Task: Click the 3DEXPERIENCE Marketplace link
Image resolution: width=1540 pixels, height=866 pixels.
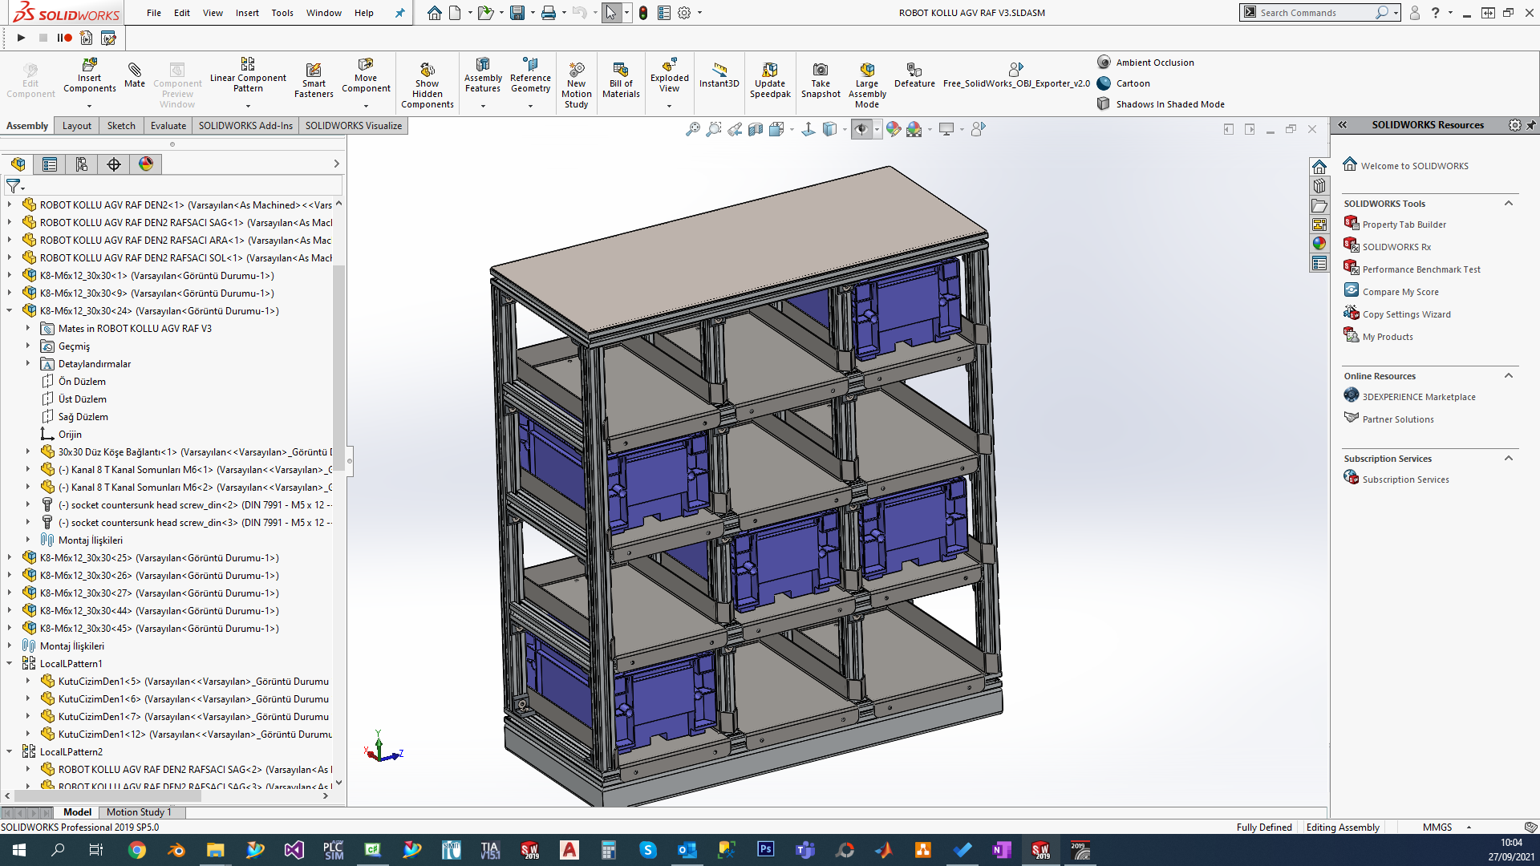Action: pyautogui.click(x=1418, y=397)
